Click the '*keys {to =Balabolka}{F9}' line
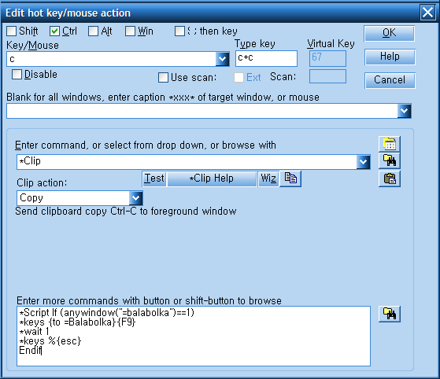440x379 pixels. [77, 322]
